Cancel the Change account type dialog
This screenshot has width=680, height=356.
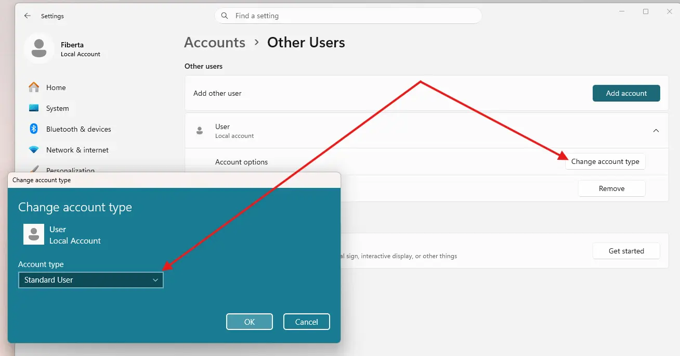point(306,322)
